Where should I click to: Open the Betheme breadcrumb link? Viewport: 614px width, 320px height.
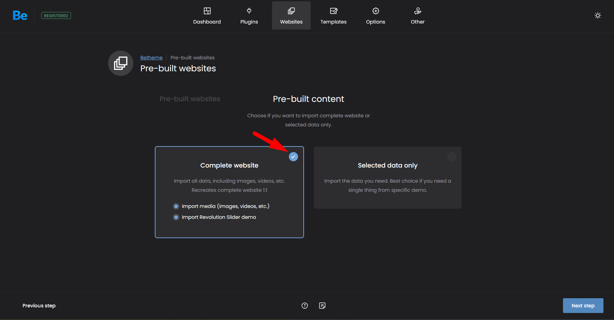tap(151, 58)
